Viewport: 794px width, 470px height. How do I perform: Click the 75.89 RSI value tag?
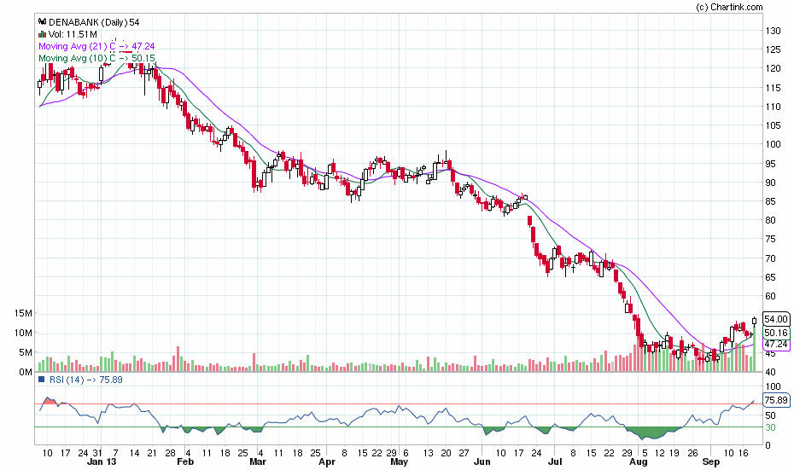click(776, 400)
